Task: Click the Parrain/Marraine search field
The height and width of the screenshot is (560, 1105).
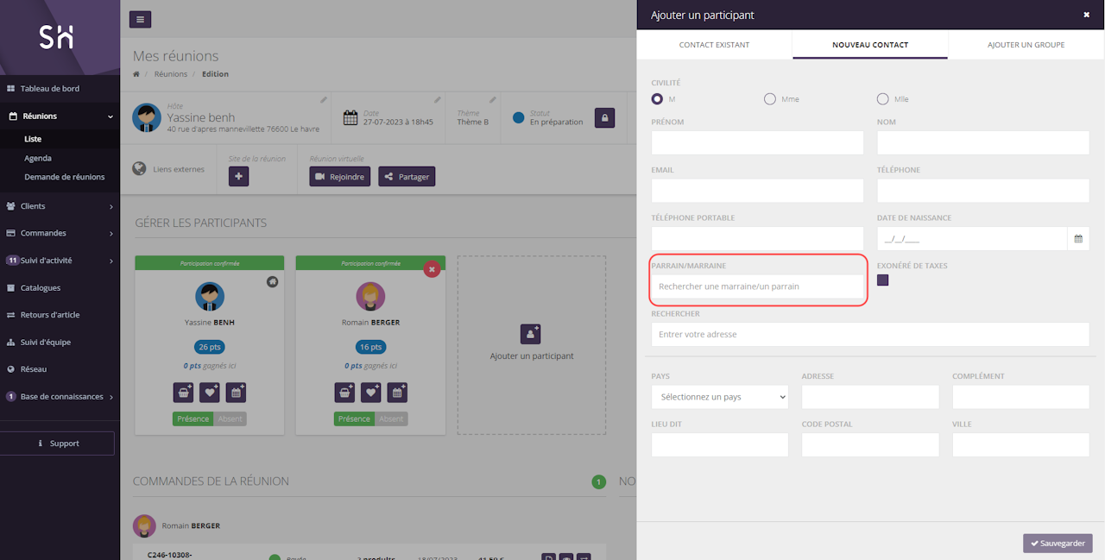Action: 757,286
